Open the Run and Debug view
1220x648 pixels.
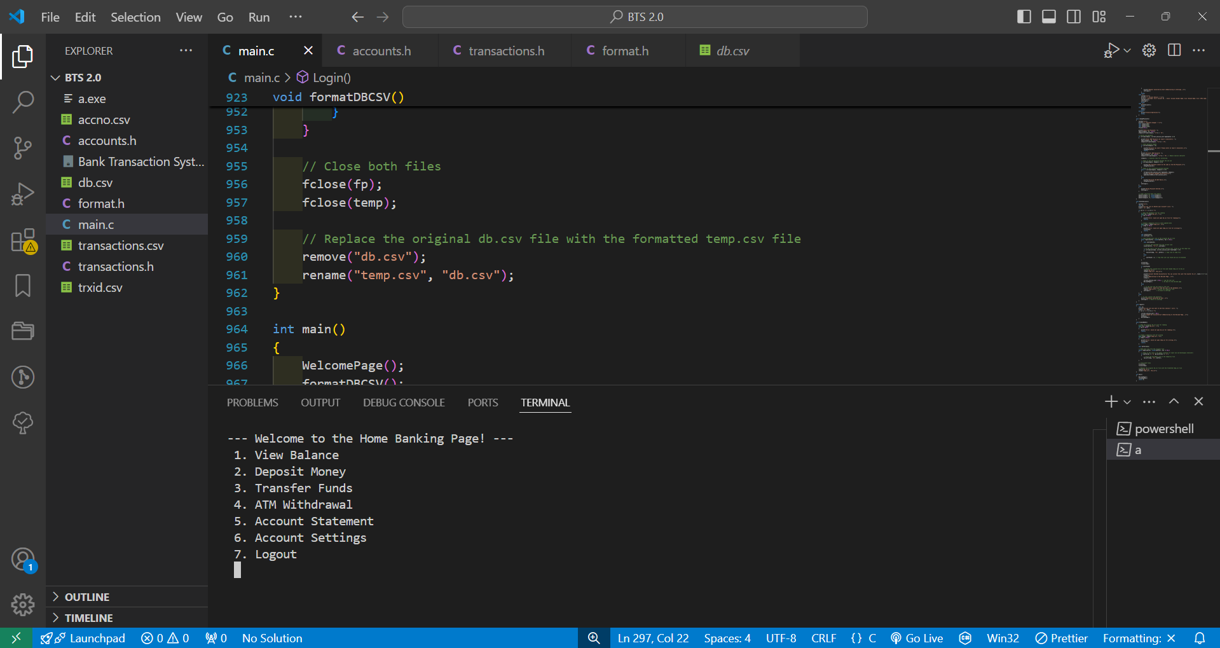(x=23, y=193)
